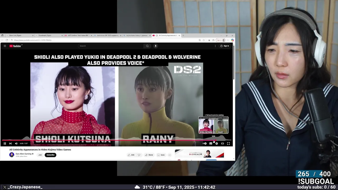This screenshot has width=338, height=190.
Task: Click the video title text
Action: (40, 150)
